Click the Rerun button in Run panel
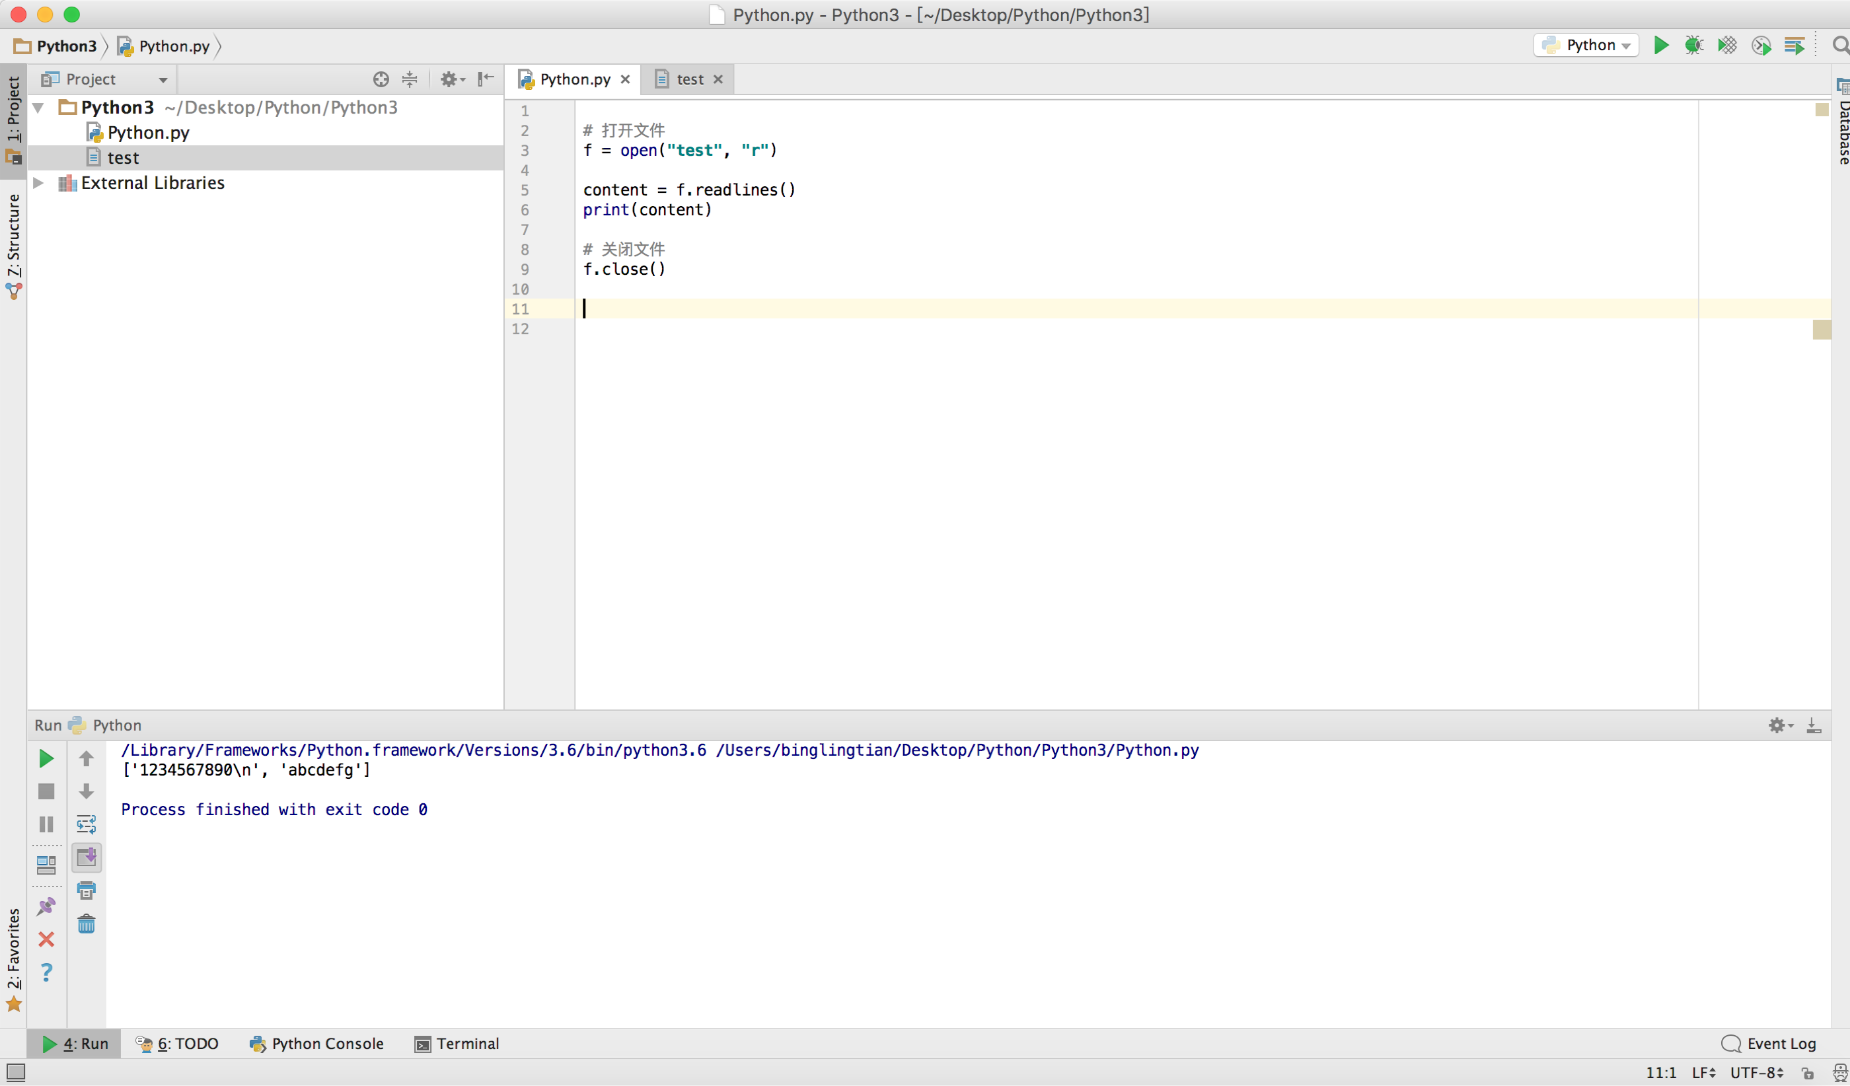This screenshot has width=1850, height=1086. tap(46, 759)
